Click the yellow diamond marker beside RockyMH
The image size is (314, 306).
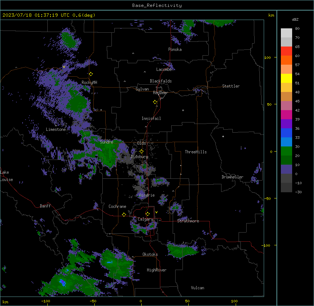pyautogui.click(x=91, y=74)
